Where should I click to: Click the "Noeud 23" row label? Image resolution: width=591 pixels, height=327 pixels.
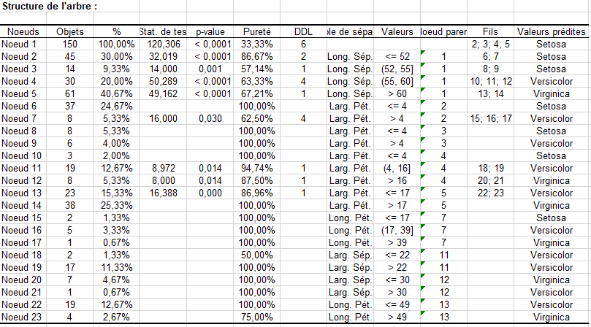(x=22, y=316)
